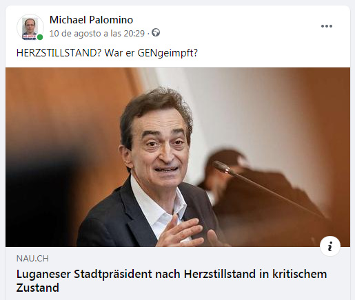Click 'GENgeimpft?' in the post caption
Screen dimensions: 355x300
coord(168,53)
